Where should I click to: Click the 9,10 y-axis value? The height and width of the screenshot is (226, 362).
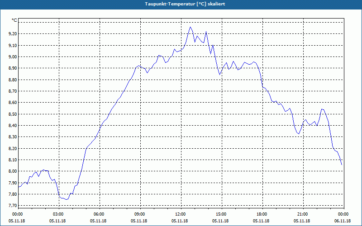coord(13,46)
